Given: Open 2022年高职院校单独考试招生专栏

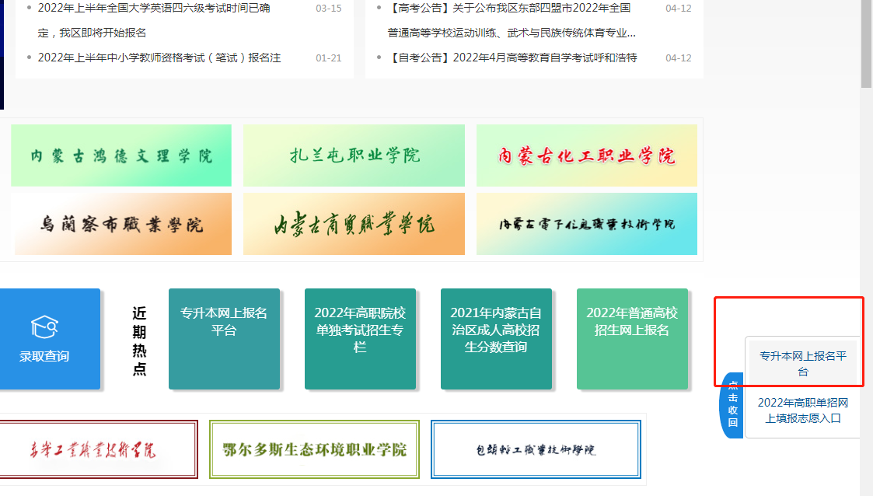Looking at the screenshot, I should (x=360, y=340).
